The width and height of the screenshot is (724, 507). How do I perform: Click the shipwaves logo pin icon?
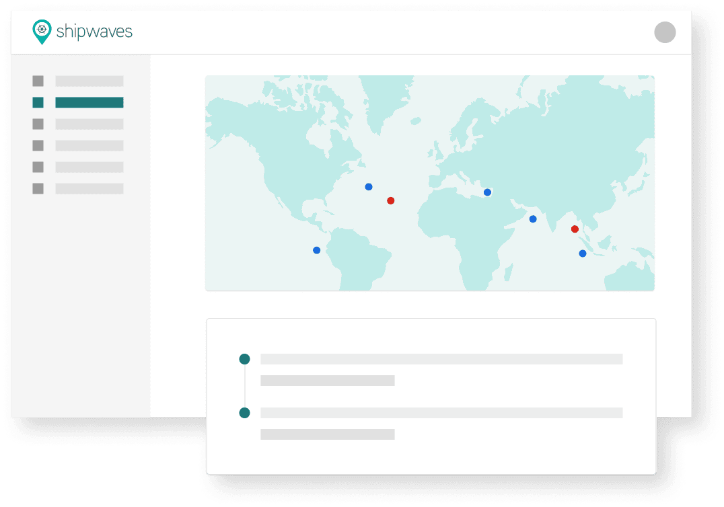[42, 32]
